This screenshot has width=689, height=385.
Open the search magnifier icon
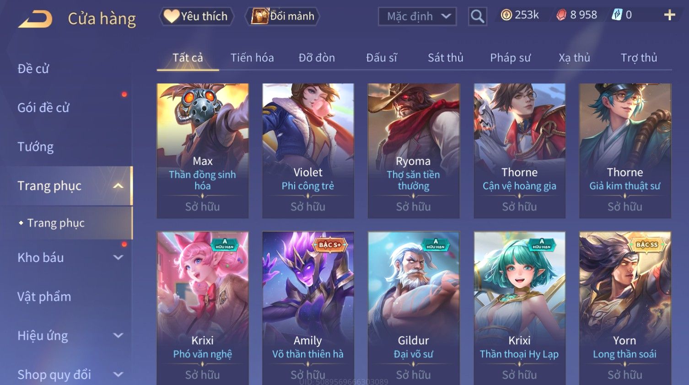tap(477, 16)
